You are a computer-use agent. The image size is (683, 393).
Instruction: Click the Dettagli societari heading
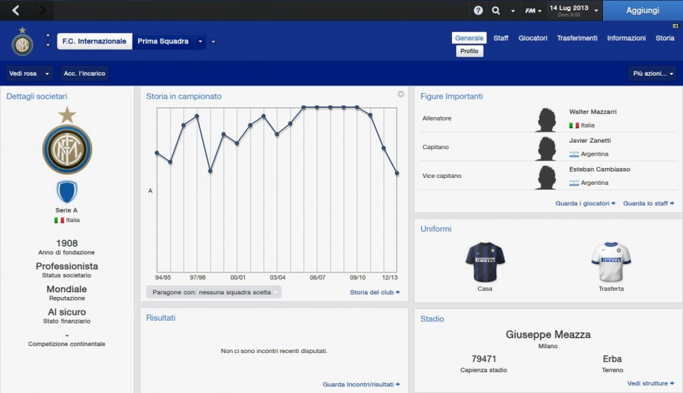[37, 97]
